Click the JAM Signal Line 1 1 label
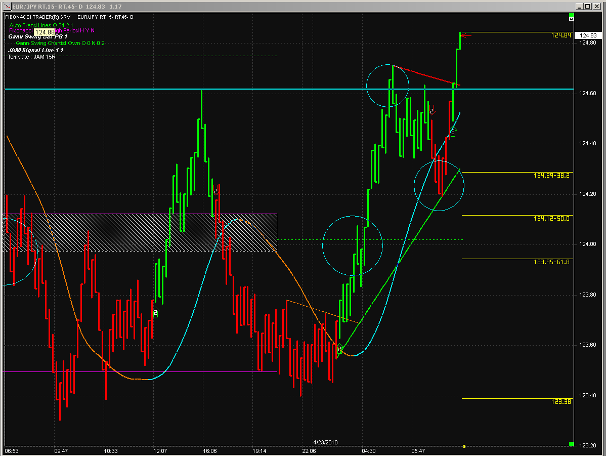 click(36, 50)
